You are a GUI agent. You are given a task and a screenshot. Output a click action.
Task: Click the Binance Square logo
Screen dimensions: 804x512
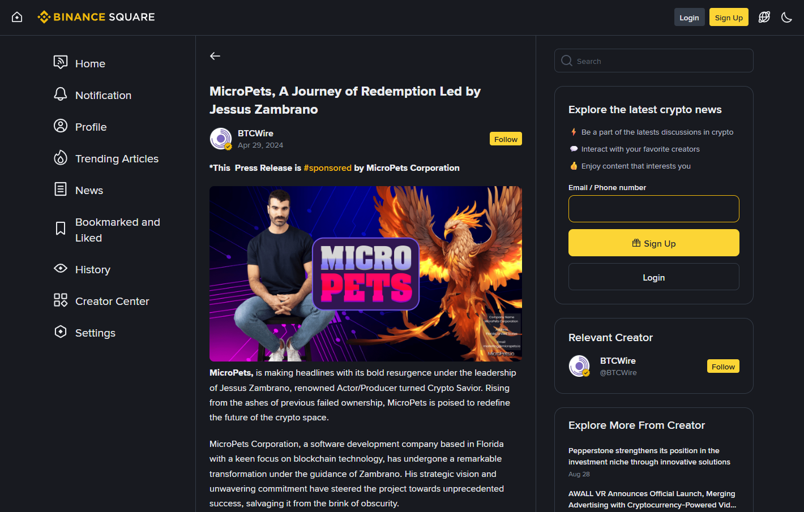(96, 17)
